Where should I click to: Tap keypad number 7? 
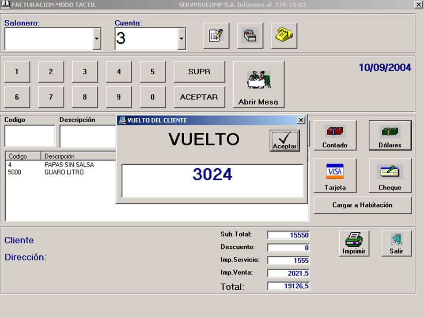[x=51, y=97]
